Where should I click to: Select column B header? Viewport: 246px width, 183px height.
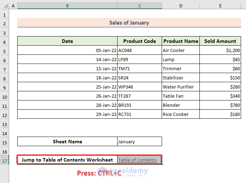tap(67, 6)
